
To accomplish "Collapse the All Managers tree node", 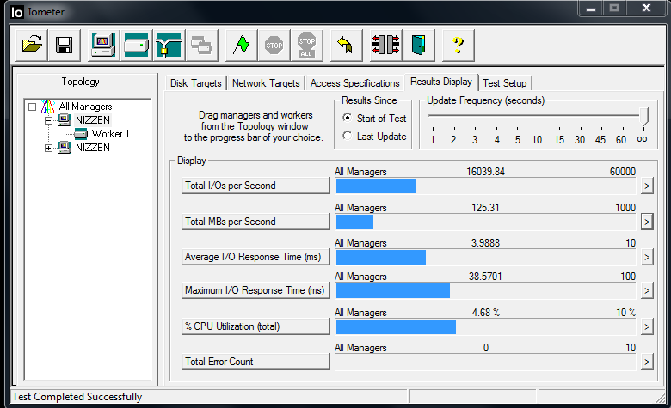I will tap(32, 107).
